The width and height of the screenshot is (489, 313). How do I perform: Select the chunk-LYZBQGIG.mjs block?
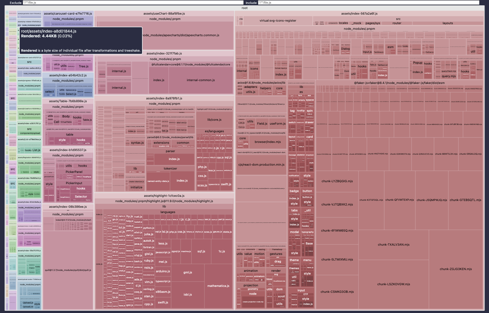(x=337, y=181)
